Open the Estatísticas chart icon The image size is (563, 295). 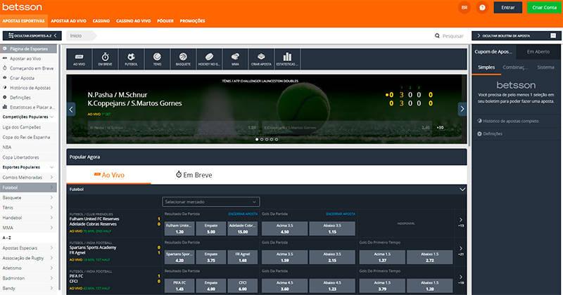coord(287,59)
